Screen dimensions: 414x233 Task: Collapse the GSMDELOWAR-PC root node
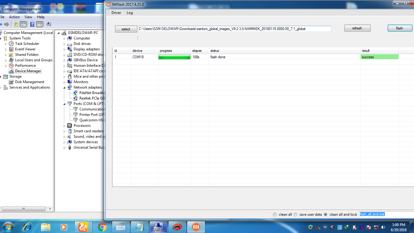pyautogui.click(x=58, y=33)
